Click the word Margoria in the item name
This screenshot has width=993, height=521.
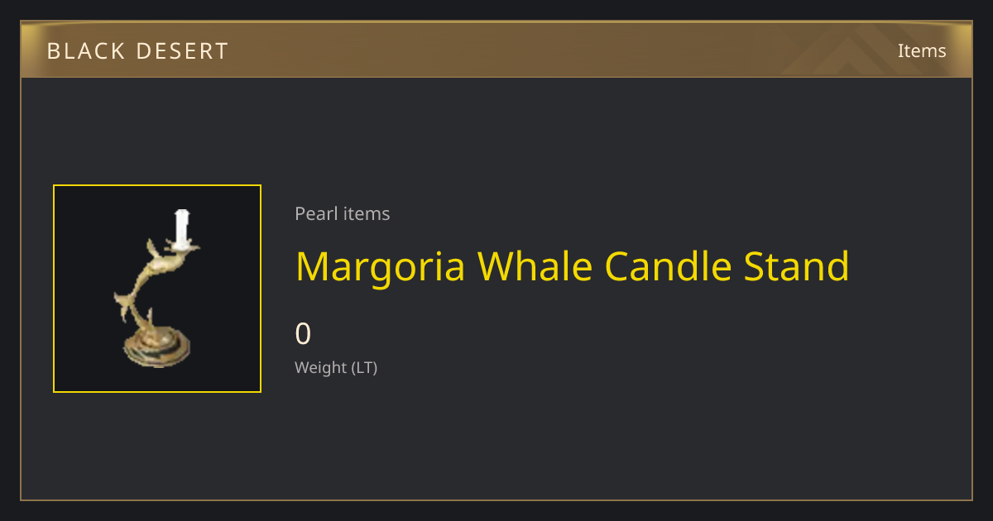click(x=381, y=266)
